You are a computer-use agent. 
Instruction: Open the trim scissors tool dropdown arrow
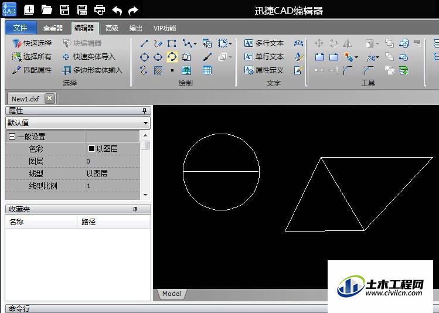[x=377, y=57]
